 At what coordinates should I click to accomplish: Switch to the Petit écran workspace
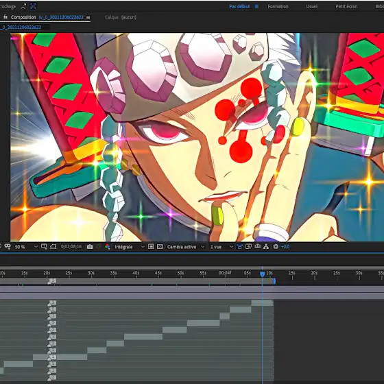346,6
